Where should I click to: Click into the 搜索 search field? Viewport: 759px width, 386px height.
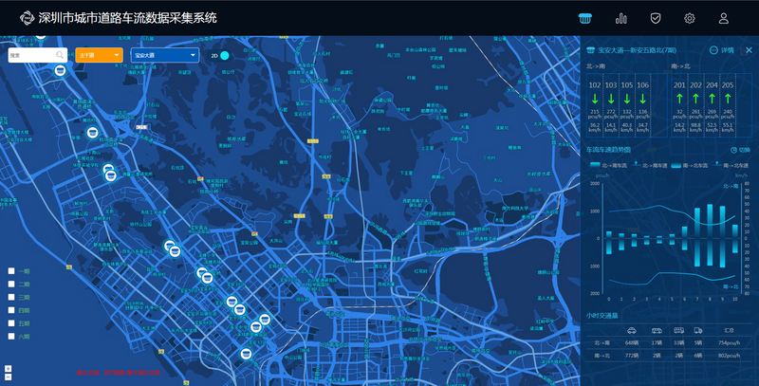[30, 56]
